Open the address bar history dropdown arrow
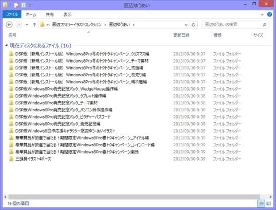Screen dimensions: 276x210 coord(186,25)
